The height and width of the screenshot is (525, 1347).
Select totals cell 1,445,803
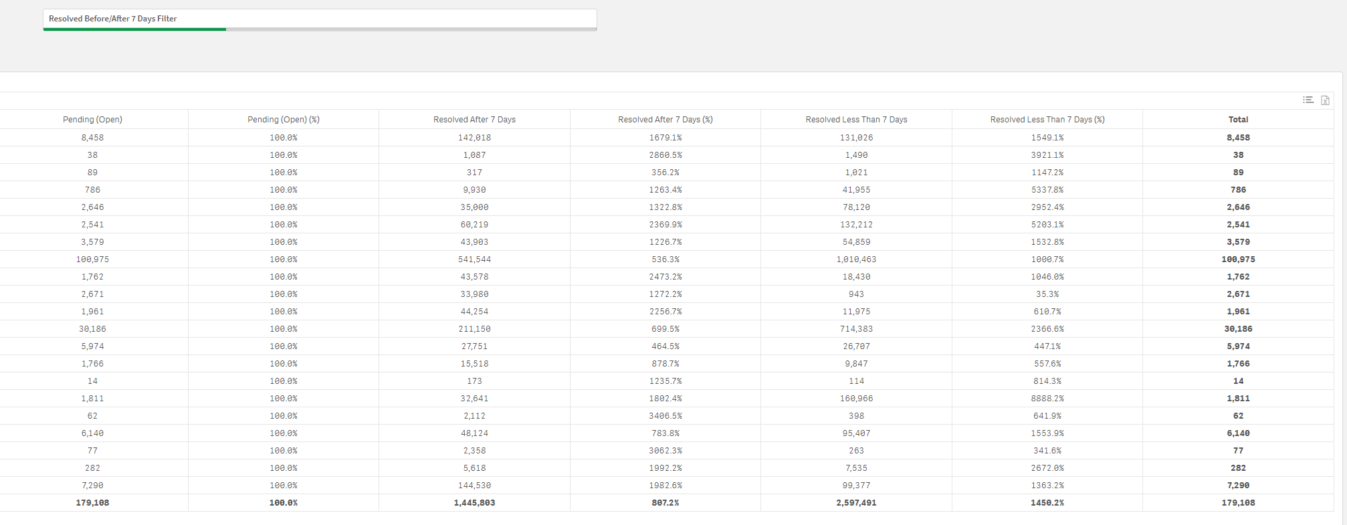pos(474,503)
